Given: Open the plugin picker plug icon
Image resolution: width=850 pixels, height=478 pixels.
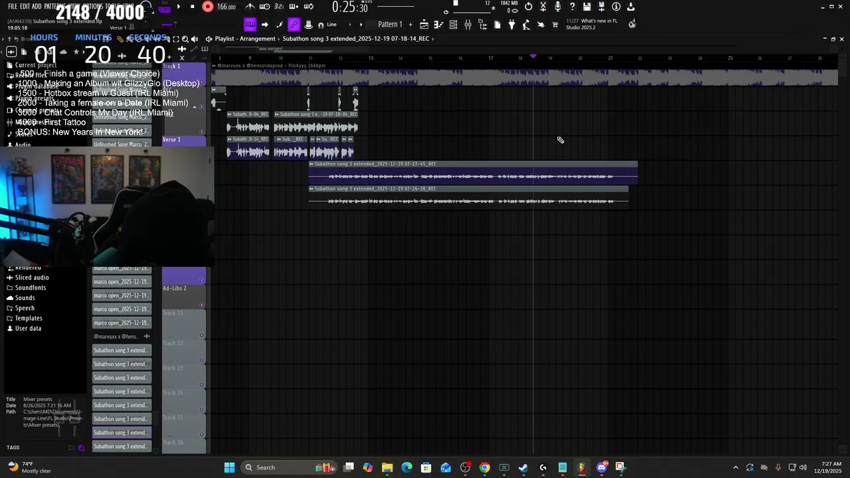Looking at the screenshot, I should pyautogui.click(x=511, y=25).
